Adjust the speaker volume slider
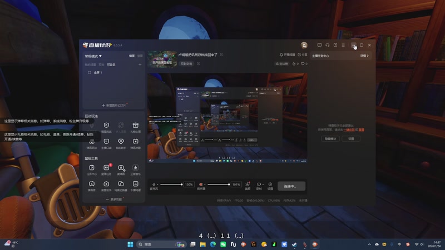The height and width of the screenshot is (250, 445). tap(219, 184)
